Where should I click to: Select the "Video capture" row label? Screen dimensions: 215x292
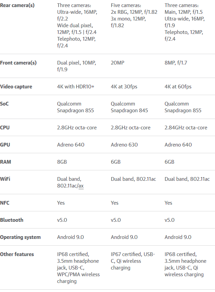pyautogui.click(x=16, y=87)
